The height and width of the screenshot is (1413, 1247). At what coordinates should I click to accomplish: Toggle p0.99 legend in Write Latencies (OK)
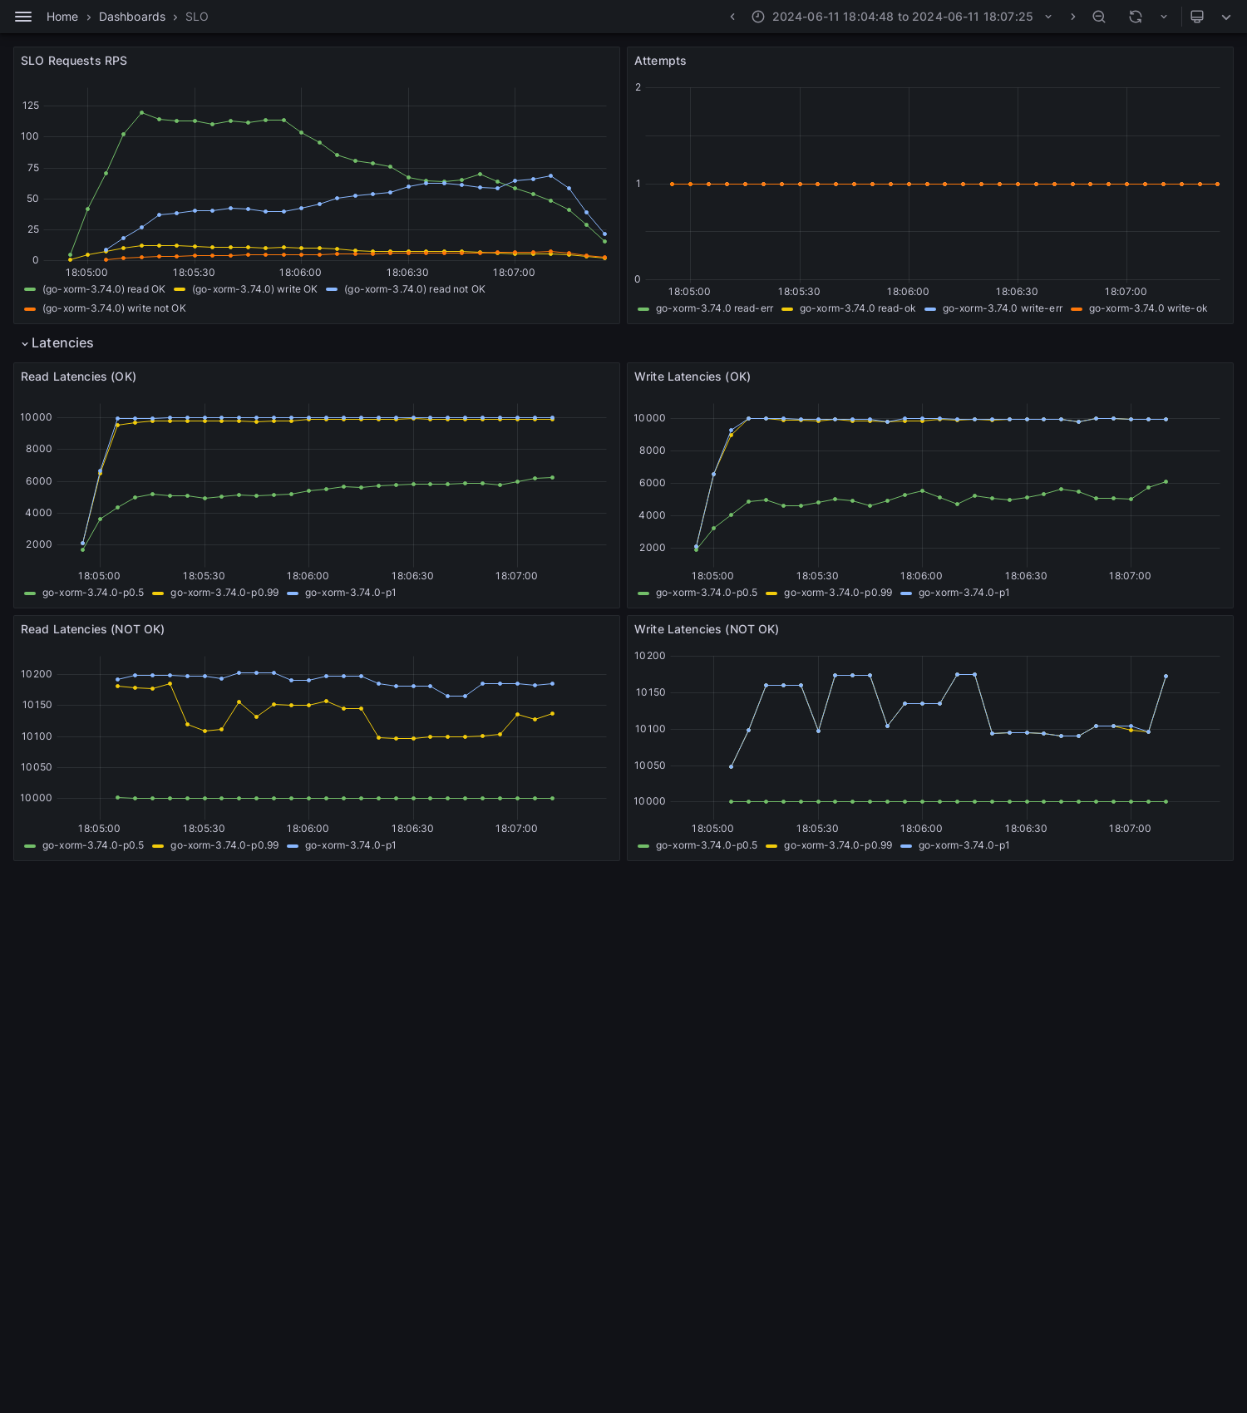[838, 593]
